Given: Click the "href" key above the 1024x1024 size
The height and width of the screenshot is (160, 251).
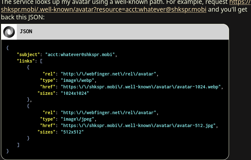Looking at the screenshot, I should (47, 87).
